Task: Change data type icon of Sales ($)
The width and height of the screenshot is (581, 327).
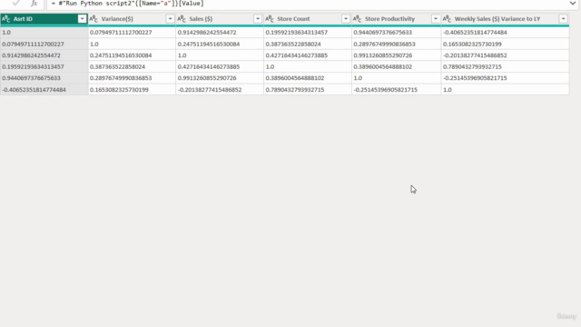Action: (x=182, y=19)
